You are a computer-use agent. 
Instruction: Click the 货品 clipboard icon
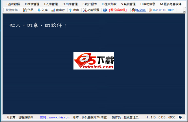[x=25, y=10]
